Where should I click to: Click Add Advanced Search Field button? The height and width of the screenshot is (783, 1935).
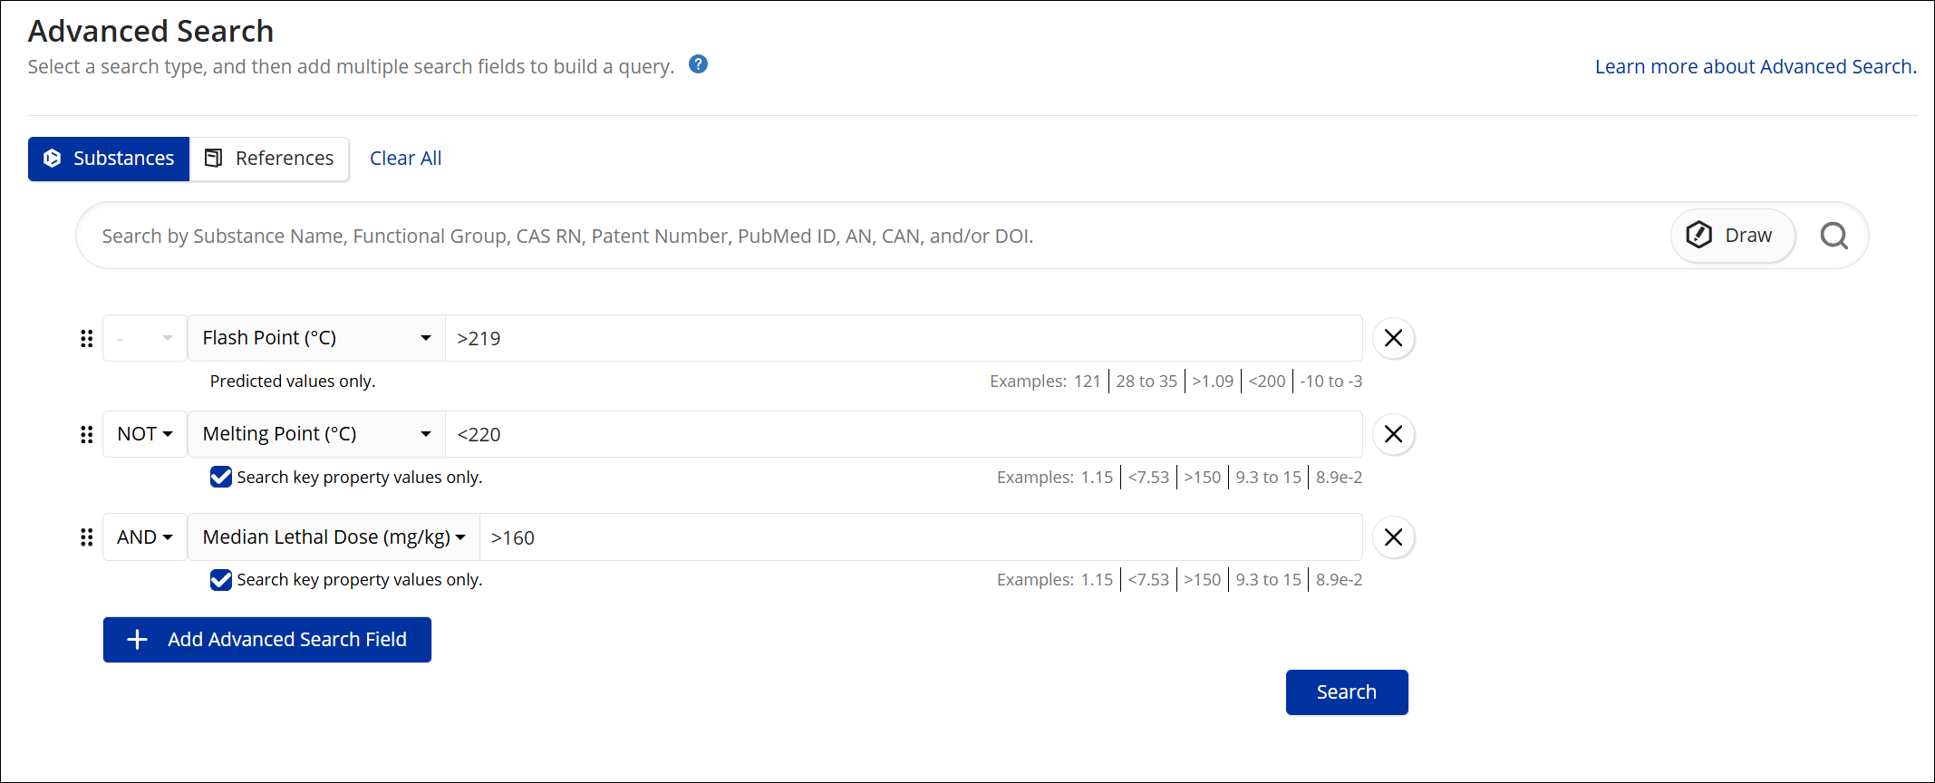pyautogui.click(x=267, y=640)
